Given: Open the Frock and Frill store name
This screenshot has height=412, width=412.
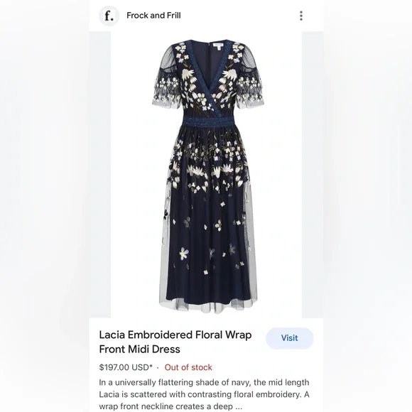Looking at the screenshot, I should [x=153, y=16].
